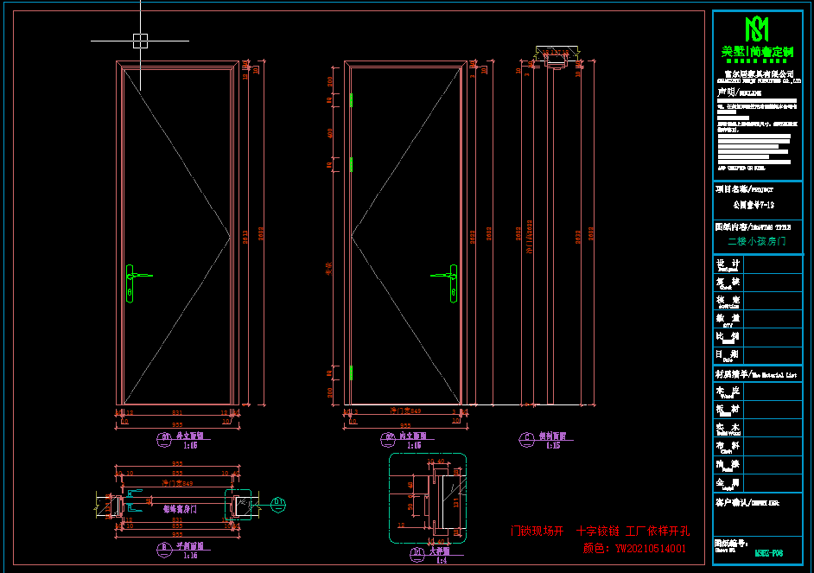The height and width of the screenshot is (573, 814).
Task: Click the 日期 (Date) field in title block
Action: (728, 354)
